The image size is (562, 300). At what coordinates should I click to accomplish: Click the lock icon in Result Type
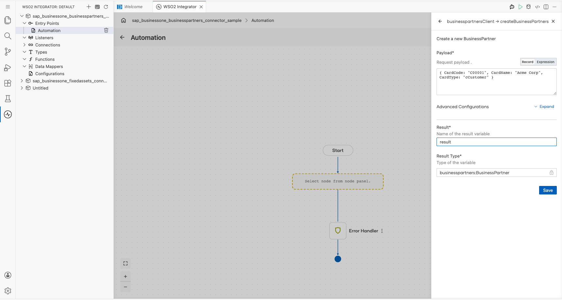pyautogui.click(x=552, y=173)
